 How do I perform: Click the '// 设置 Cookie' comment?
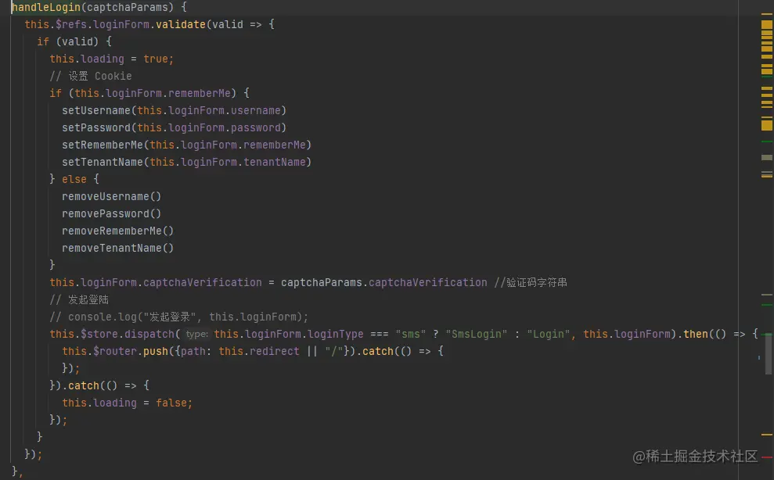click(91, 77)
